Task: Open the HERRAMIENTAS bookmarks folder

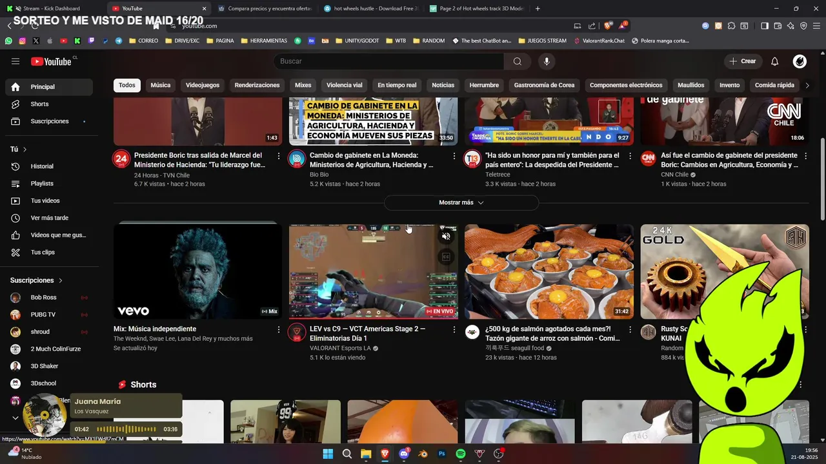Action: coord(264,41)
